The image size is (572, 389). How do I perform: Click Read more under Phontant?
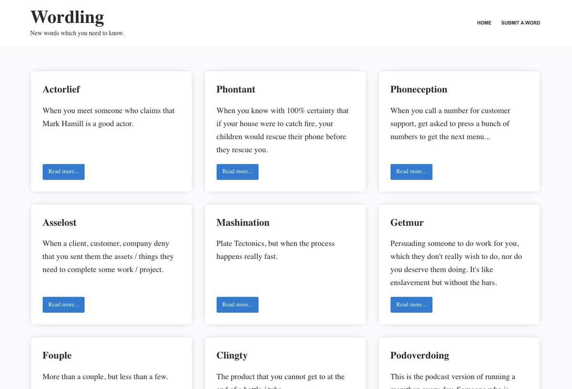(x=237, y=172)
